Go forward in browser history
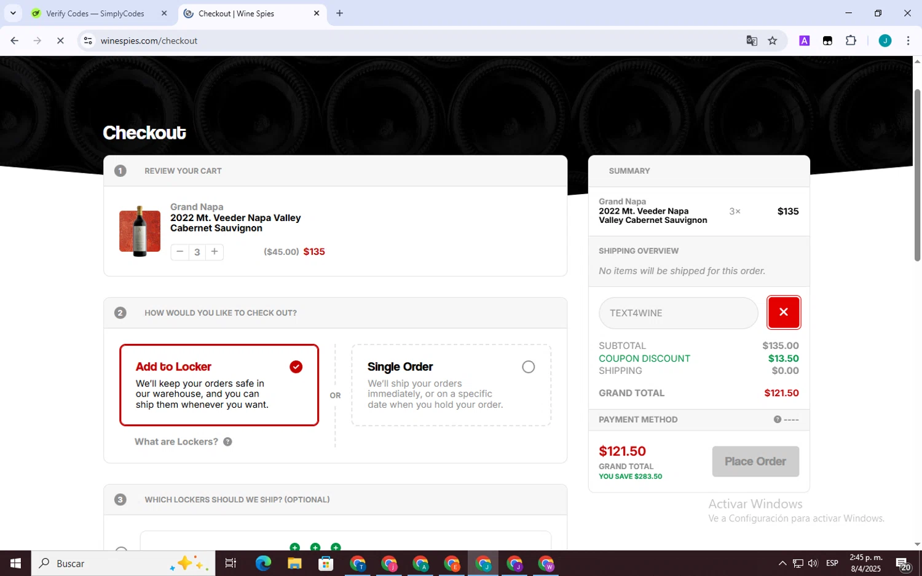 point(37,41)
